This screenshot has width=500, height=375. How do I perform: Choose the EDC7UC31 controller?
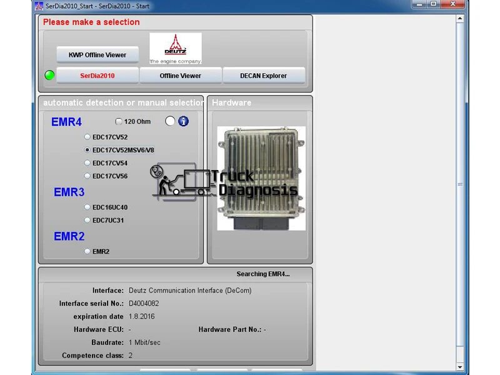coord(87,220)
